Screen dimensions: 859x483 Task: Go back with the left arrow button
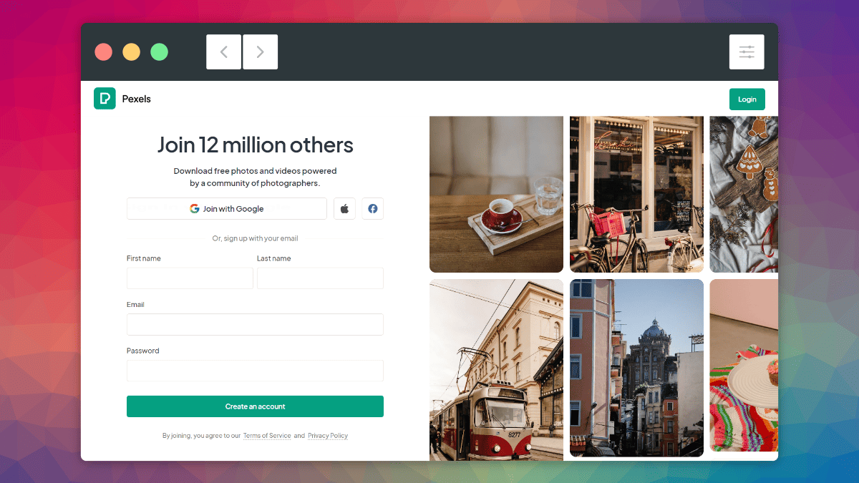tap(224, 52)
